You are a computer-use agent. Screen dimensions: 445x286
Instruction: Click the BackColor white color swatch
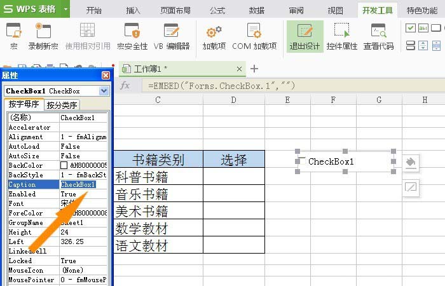coord(64,165)
